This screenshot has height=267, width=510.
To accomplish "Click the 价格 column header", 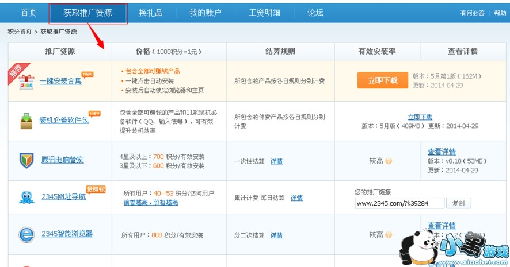I will point(169,51).
